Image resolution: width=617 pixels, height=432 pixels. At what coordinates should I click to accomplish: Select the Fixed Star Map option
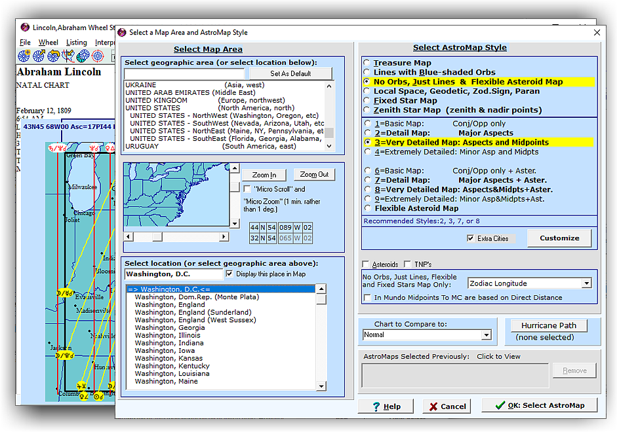367,101
